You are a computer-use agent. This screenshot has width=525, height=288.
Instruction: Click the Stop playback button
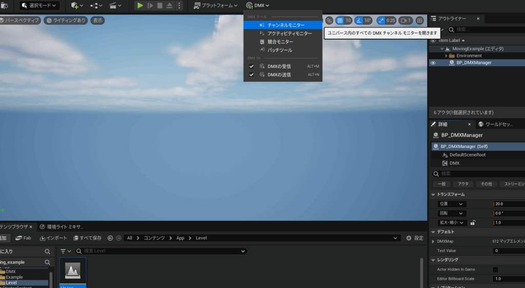[160, 5]
